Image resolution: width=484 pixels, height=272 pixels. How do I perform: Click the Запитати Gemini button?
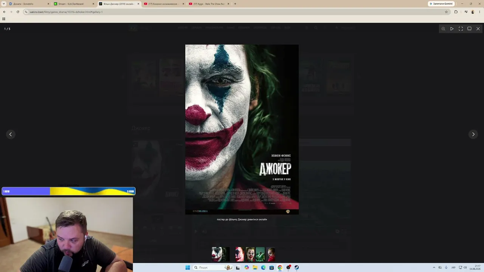(x=441, y=4)
